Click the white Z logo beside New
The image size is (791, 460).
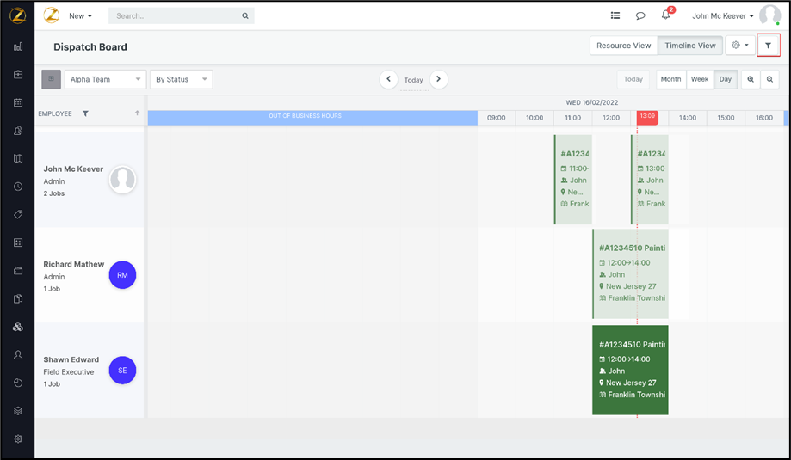tap(52, 15)
